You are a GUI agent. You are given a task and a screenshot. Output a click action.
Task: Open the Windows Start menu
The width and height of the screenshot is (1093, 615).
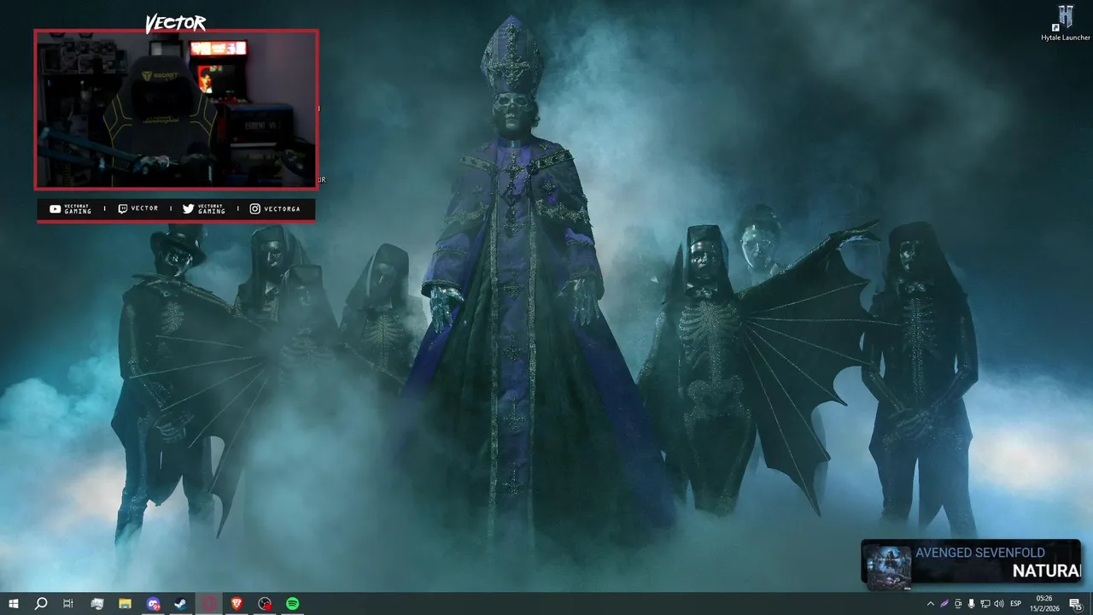click(x=13, y=604)
